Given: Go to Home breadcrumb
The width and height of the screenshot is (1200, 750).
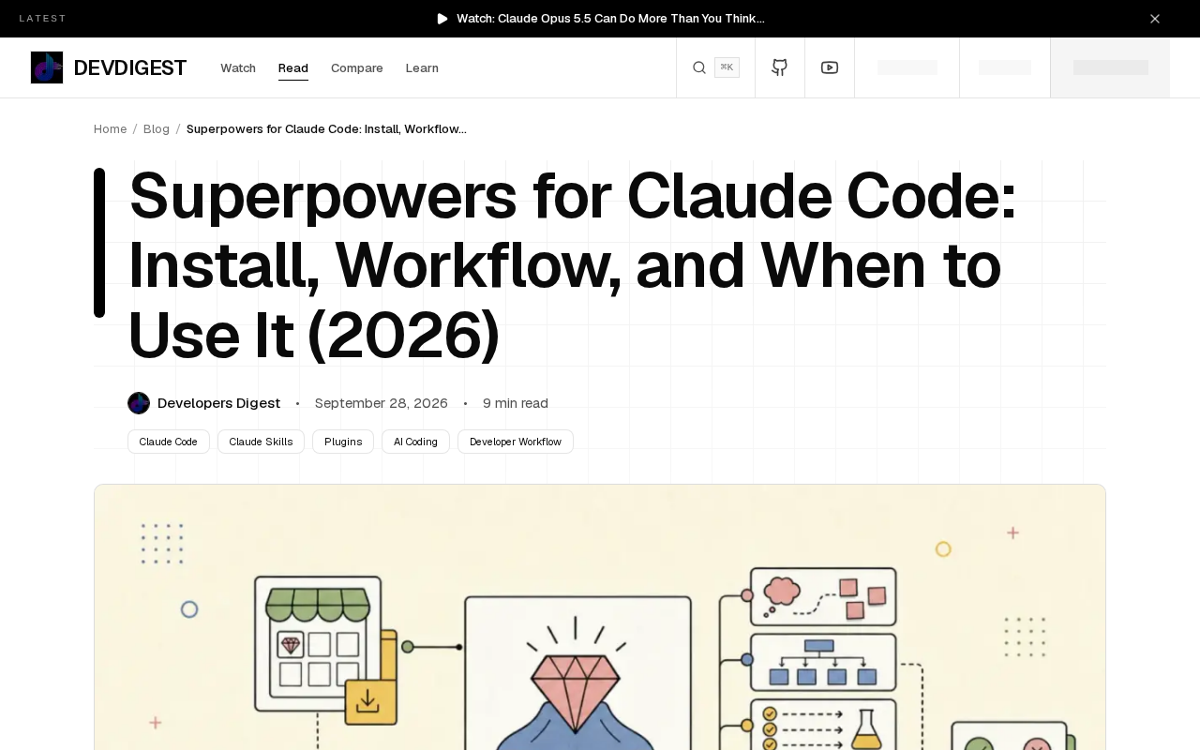Looking at the screenshot, I should coord(111,129).
